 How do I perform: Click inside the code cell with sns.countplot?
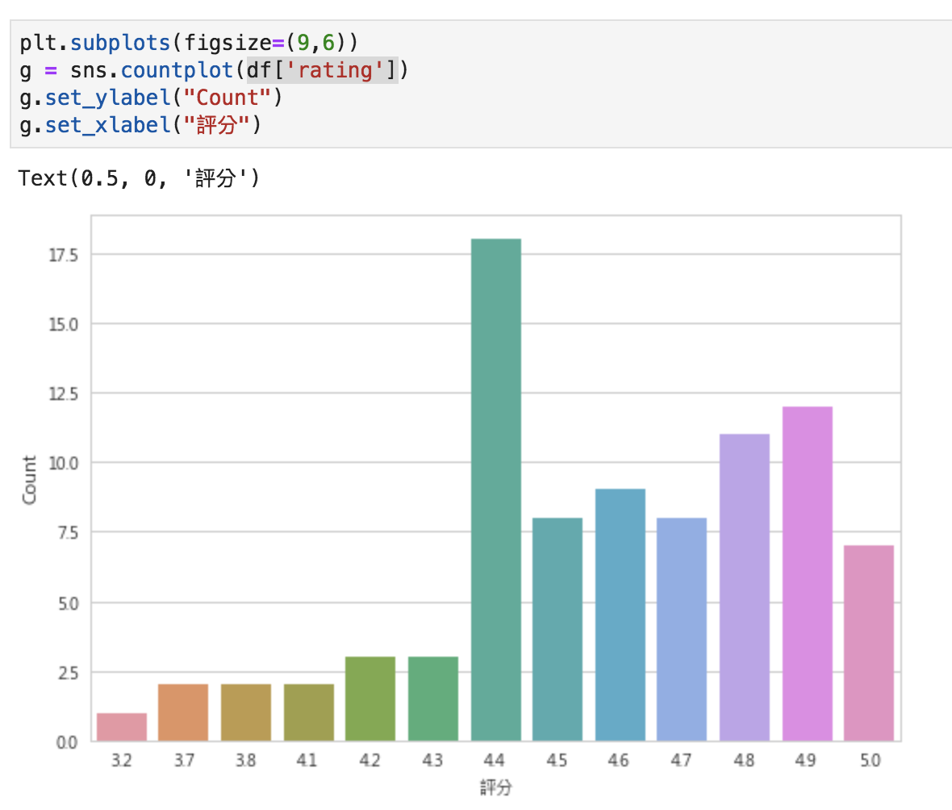(481, 84)
